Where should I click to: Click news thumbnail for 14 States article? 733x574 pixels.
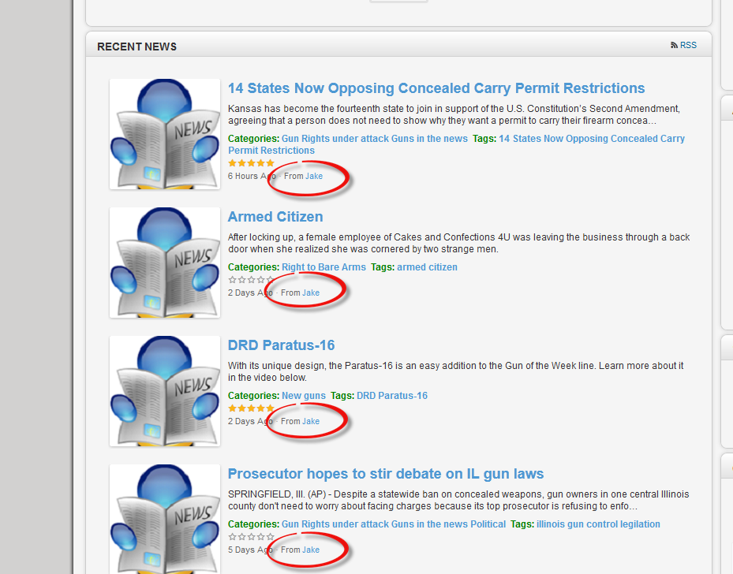pyautogui.click(x=165, y=134)
